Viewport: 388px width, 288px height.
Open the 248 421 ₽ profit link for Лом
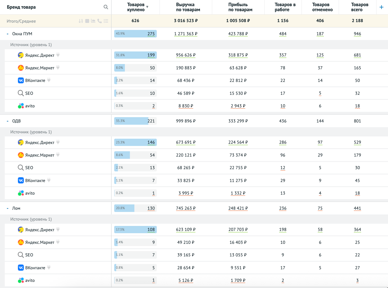coord(238,208)
